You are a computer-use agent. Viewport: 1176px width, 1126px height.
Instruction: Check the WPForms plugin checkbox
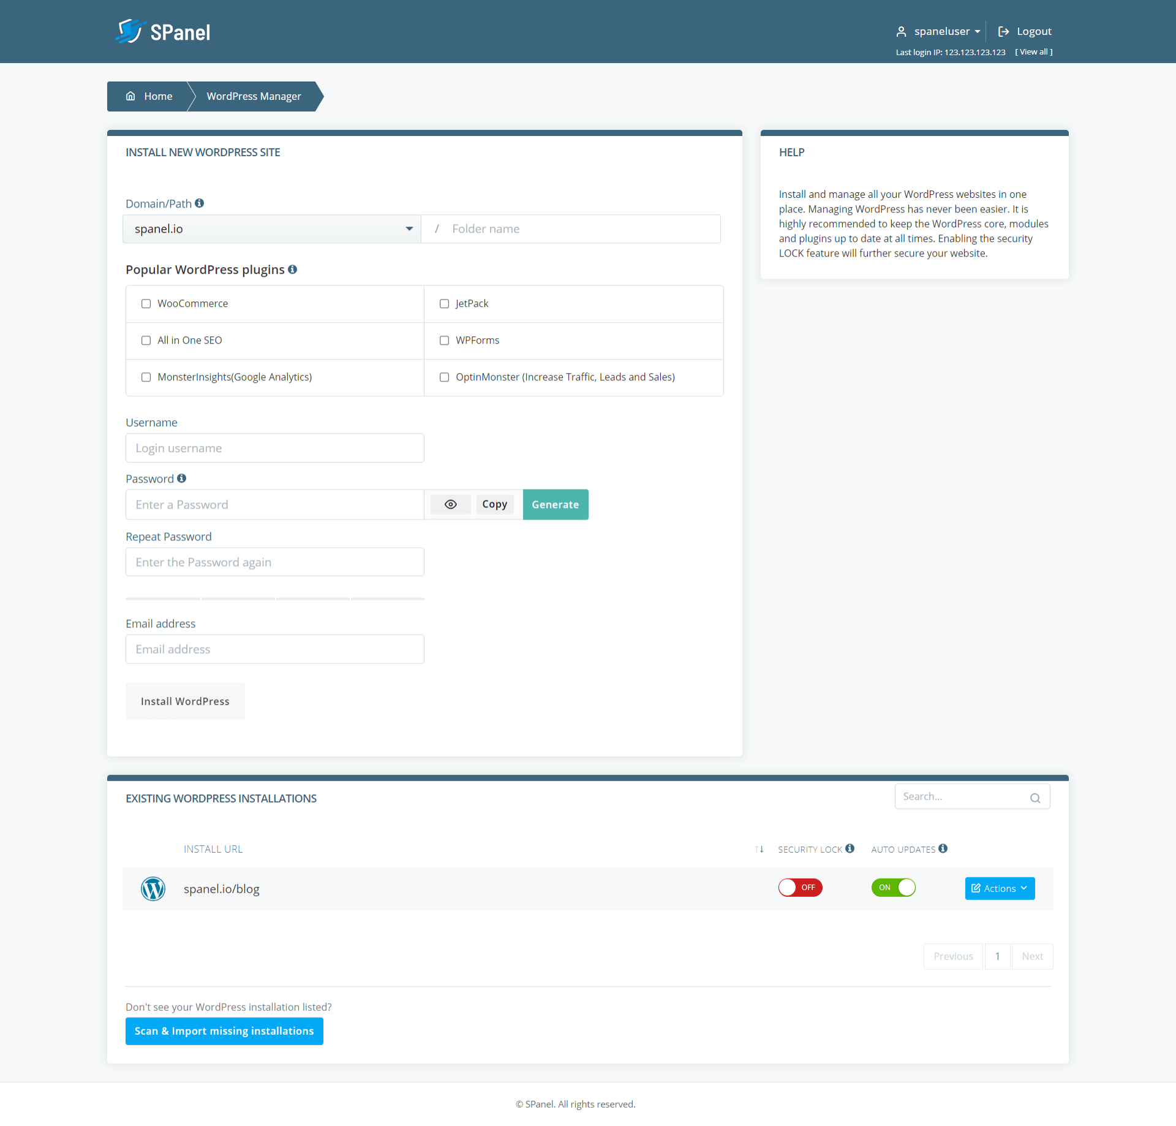tap(444, 340)
